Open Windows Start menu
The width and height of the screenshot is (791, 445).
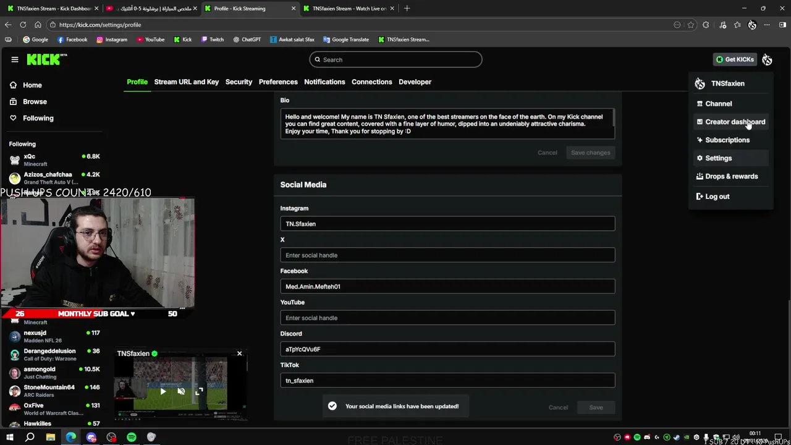tap(9, 438)
